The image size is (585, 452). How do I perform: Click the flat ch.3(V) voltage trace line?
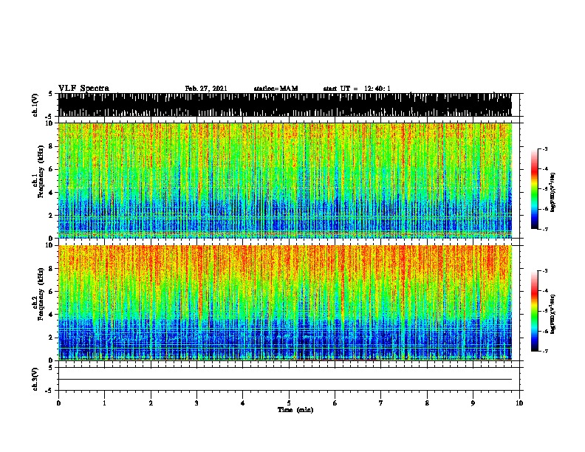coord(284,380)
